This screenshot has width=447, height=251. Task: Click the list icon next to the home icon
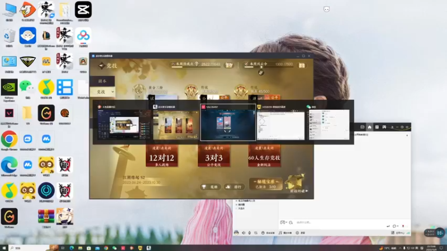point(377,127)
